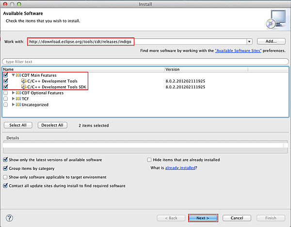Open the Work with dropdown arrow
This screenshot has height=227, width=291.
pyautogui.click(x=249, y=42)
